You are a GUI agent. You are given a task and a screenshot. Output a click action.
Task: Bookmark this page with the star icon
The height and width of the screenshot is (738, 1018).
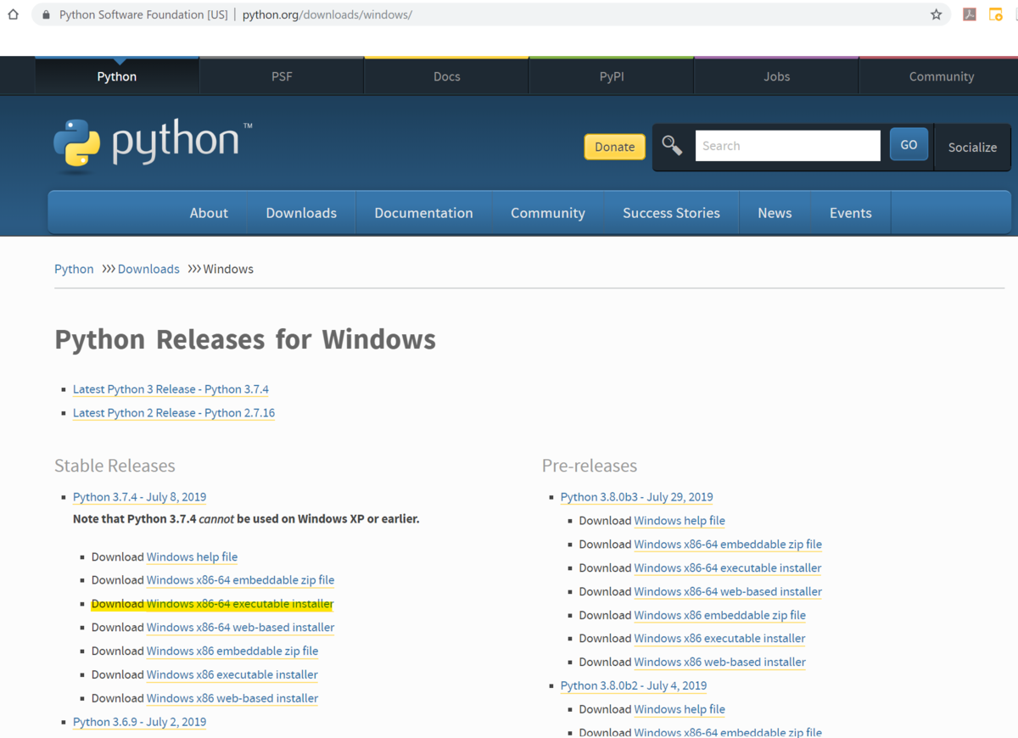[937, 14]
